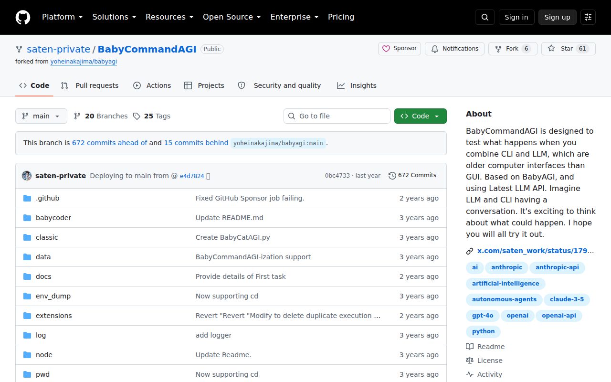
Task: Click folder icon for log
Action: click(27, 335)
